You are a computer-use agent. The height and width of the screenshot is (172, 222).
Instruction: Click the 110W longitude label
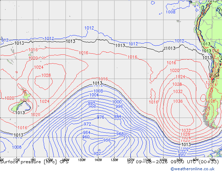pos(147,160)
